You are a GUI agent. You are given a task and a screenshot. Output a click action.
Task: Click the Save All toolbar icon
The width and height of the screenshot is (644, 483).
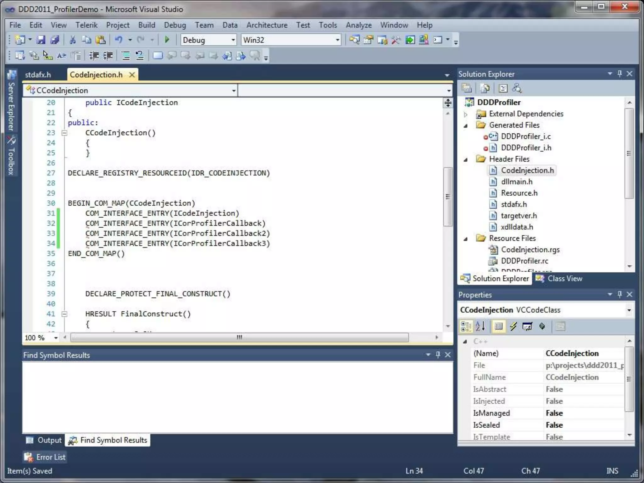click(55, 40)
